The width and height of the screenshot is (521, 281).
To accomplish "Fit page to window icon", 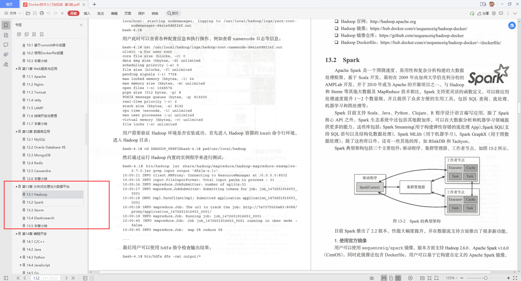I will coord(429,278).
